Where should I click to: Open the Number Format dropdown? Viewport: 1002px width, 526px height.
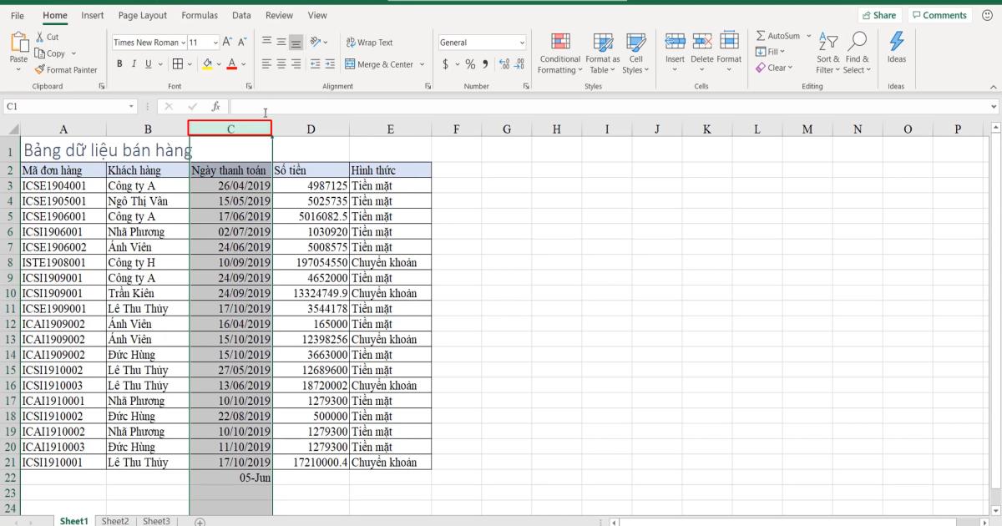pyautogui.click(x=522, y=42)
